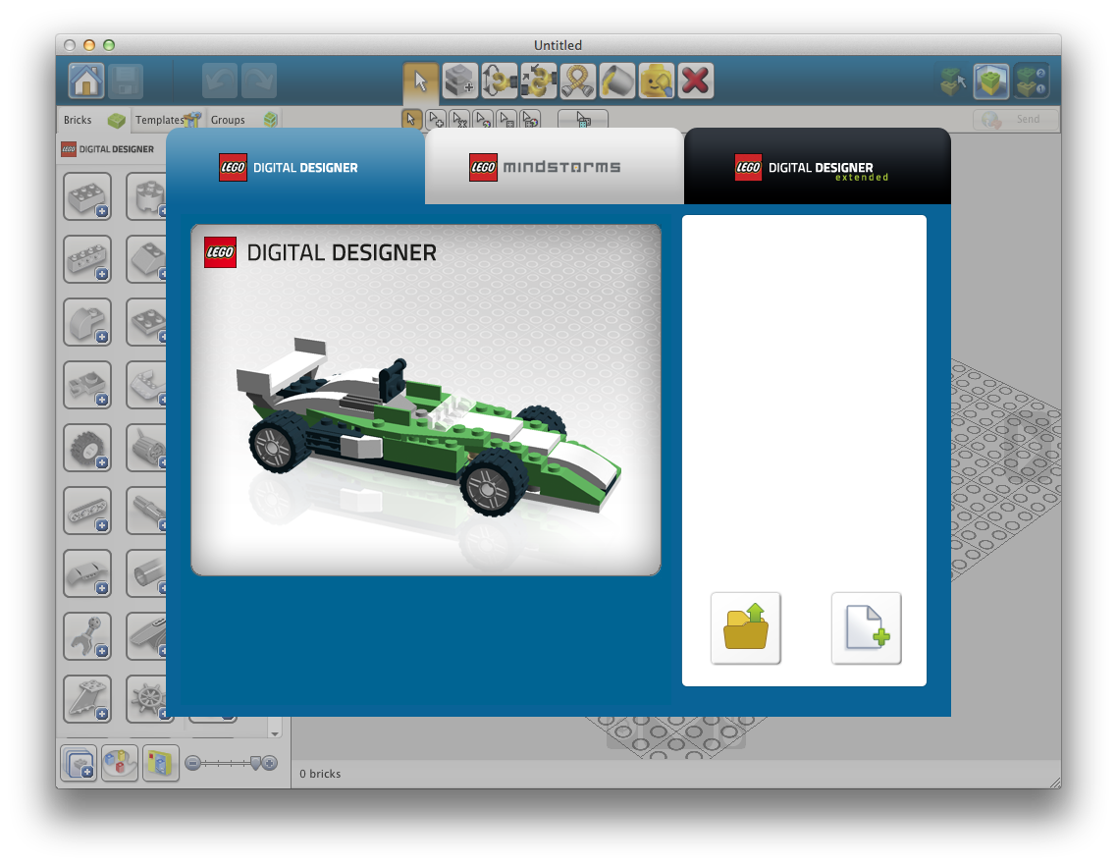1117x866 pixels.
Task: Expand the curved arch brick category
Action: pyautogui.click(x=87, y=321)
